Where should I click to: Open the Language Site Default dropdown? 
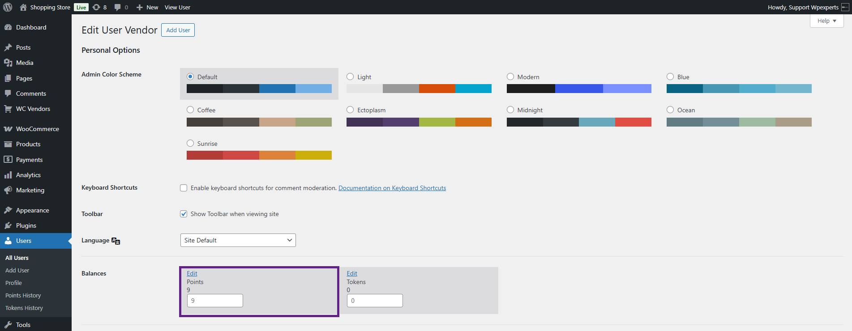[x=238, y=240]
